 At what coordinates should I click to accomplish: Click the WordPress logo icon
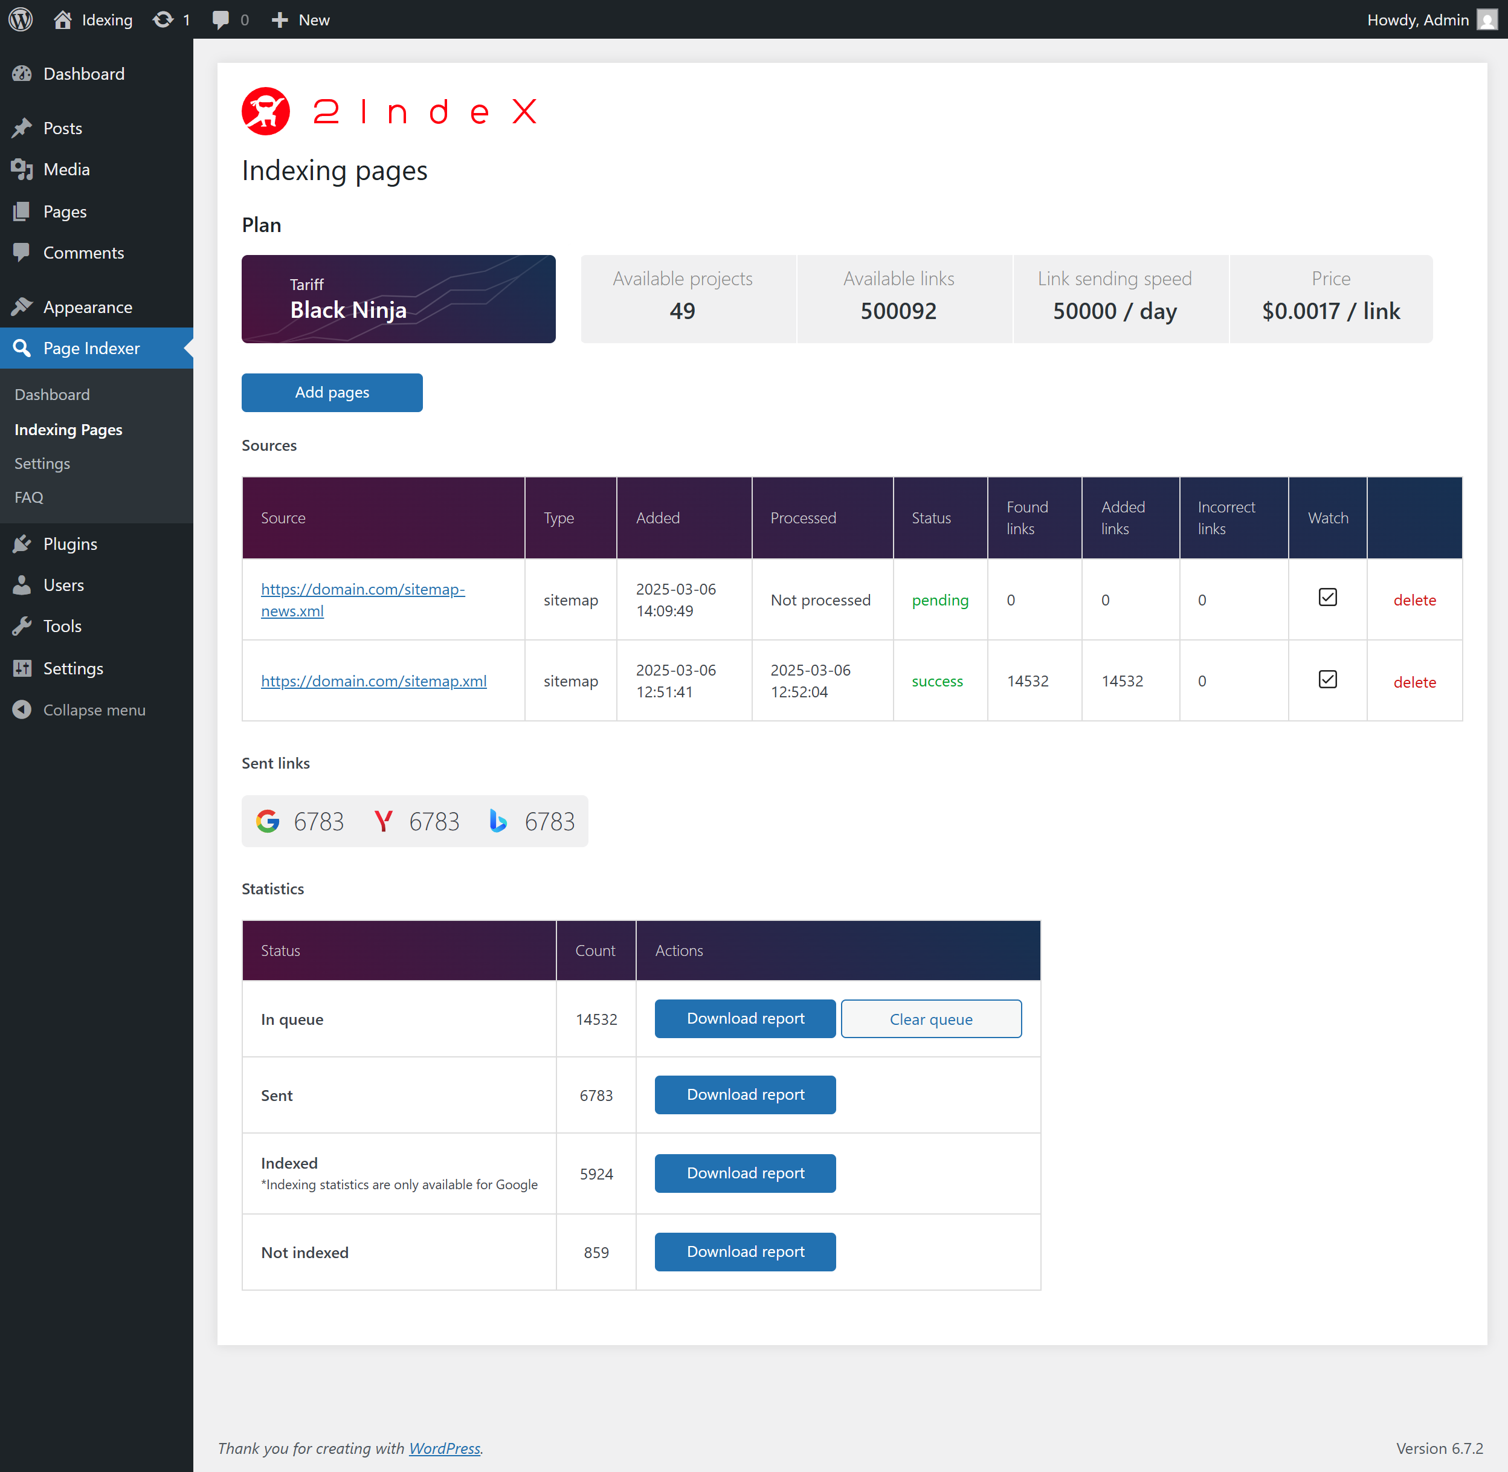(21, 19)
